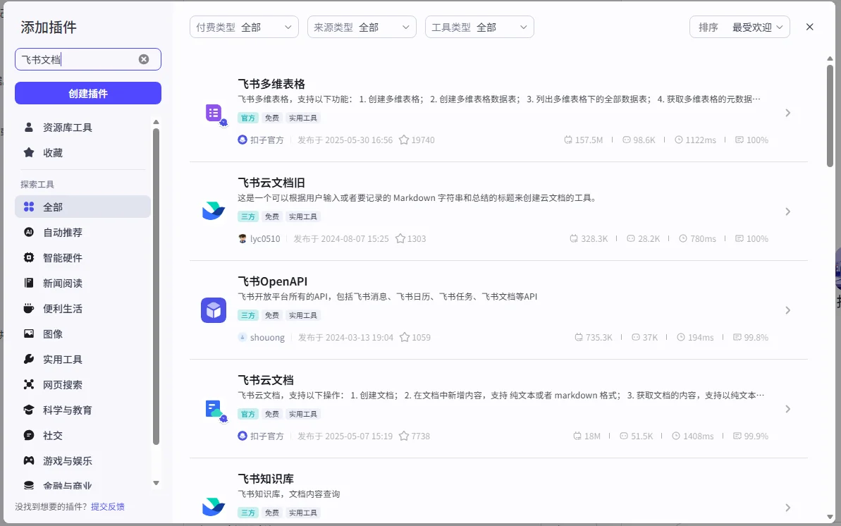Favorite 飞书多维表格 via star 19740
Viewport: 841px width, 526px height.
[x=404, y=140]
